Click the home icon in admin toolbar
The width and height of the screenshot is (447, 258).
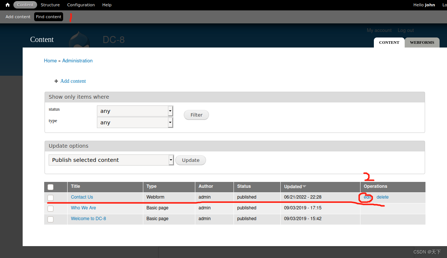point(7,5)
